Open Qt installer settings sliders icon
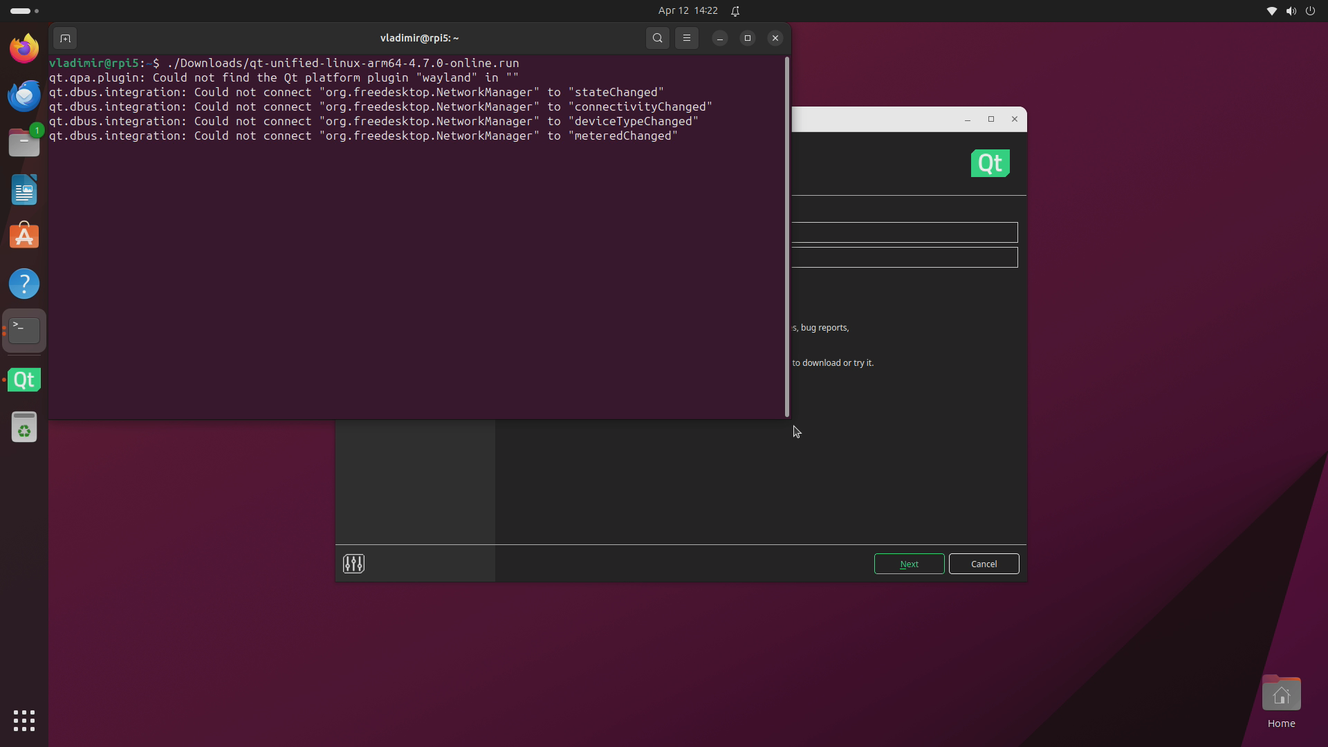This screenshot has height=747, width=1328. [353, 564]
